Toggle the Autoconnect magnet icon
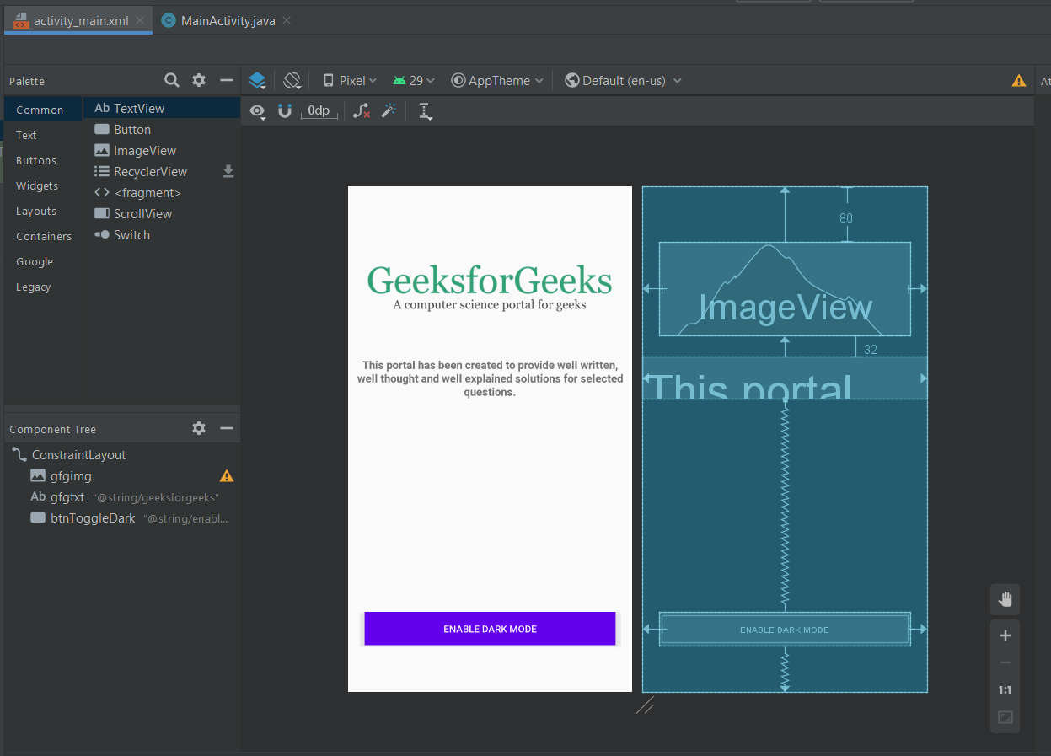 [x=285, y=111]
